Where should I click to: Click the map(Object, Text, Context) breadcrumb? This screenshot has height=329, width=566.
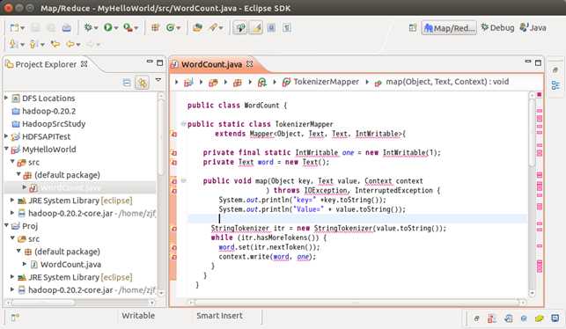click(x=442, y=82)
